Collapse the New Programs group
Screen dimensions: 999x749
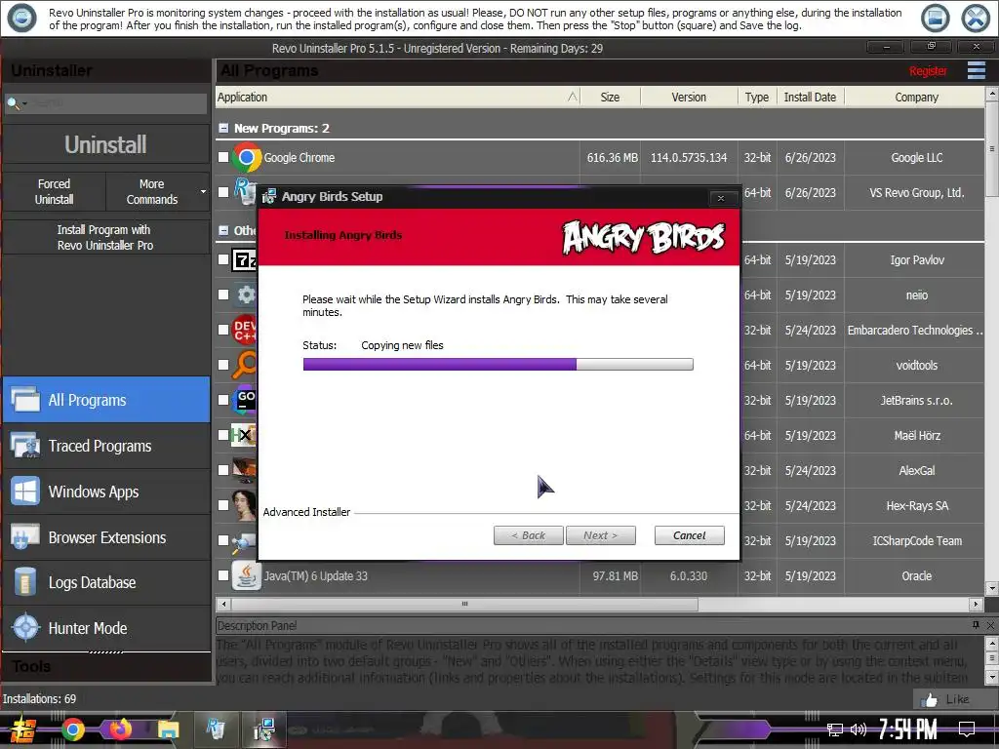(223, 128)
